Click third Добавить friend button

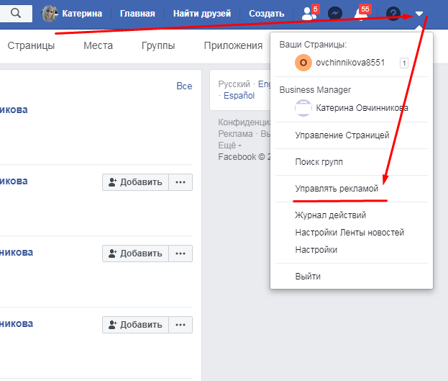tap(135, 325)
